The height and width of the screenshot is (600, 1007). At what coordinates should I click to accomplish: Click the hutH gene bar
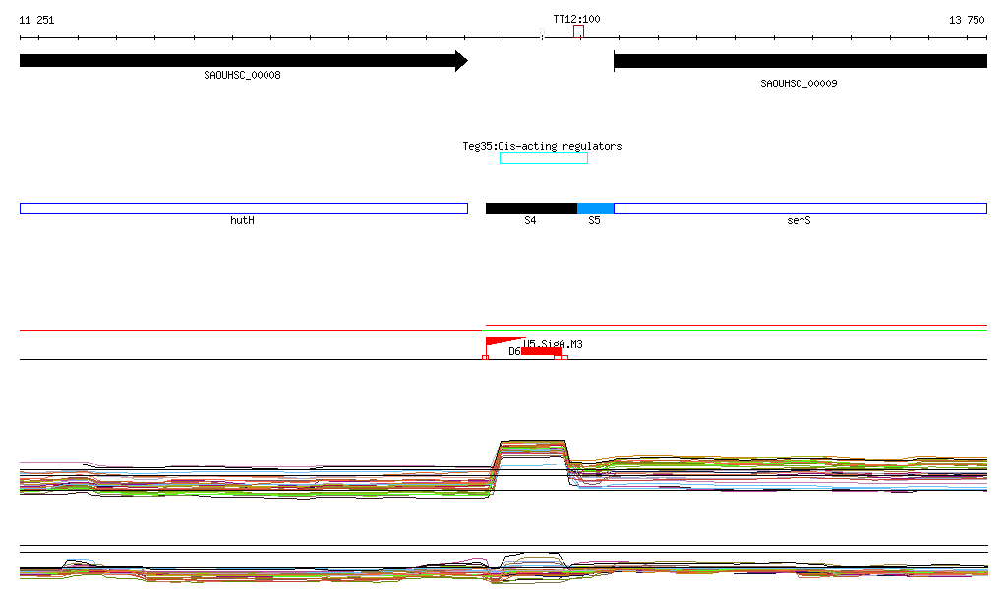(x=243, y=208)
